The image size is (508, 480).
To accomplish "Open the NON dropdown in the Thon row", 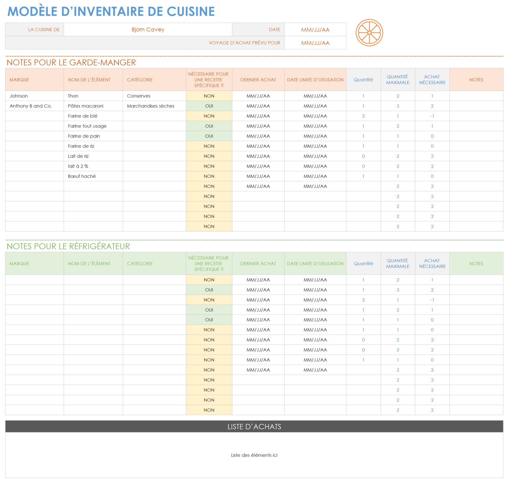I will coord(209,96).
